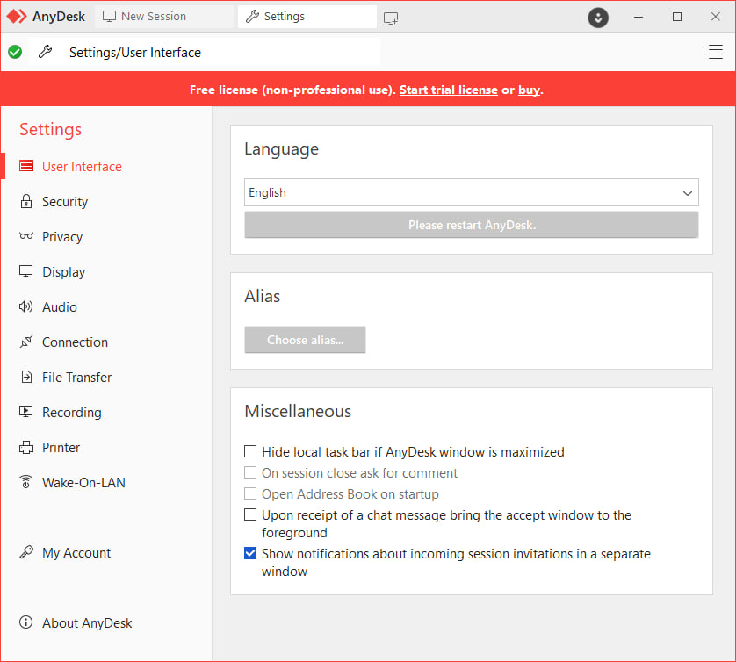The width and height of the screenshot is (736, 662).
Task: Click the Choose alias button
Action: [x=305, y=340]
